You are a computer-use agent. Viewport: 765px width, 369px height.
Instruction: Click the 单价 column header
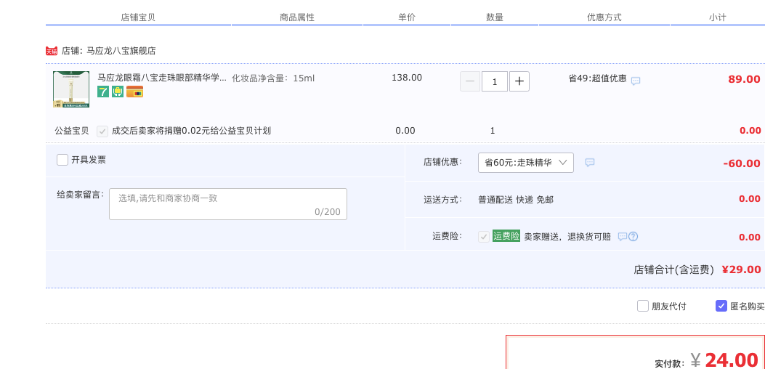[x=407, y=17]
